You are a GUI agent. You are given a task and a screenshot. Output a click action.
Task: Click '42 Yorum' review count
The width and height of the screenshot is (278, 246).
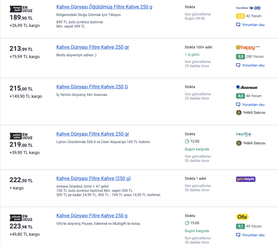(x=254, y=16)
